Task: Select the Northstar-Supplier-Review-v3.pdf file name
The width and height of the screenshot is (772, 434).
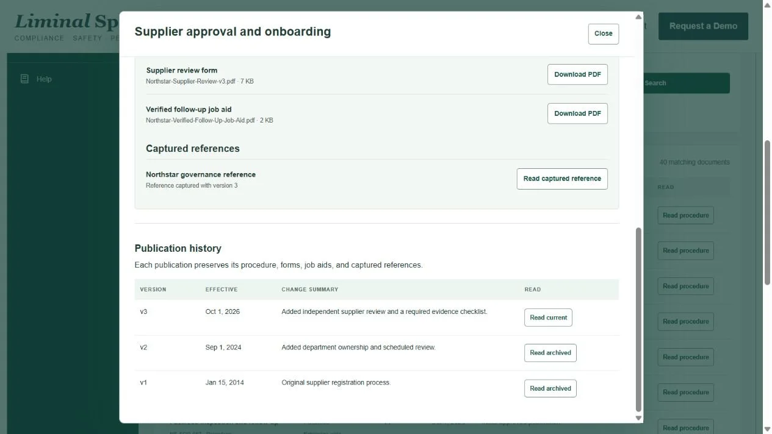Action: [190, 81]
